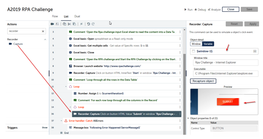Click the variable insert icon in $window-1$ field

tap(255, 51)
